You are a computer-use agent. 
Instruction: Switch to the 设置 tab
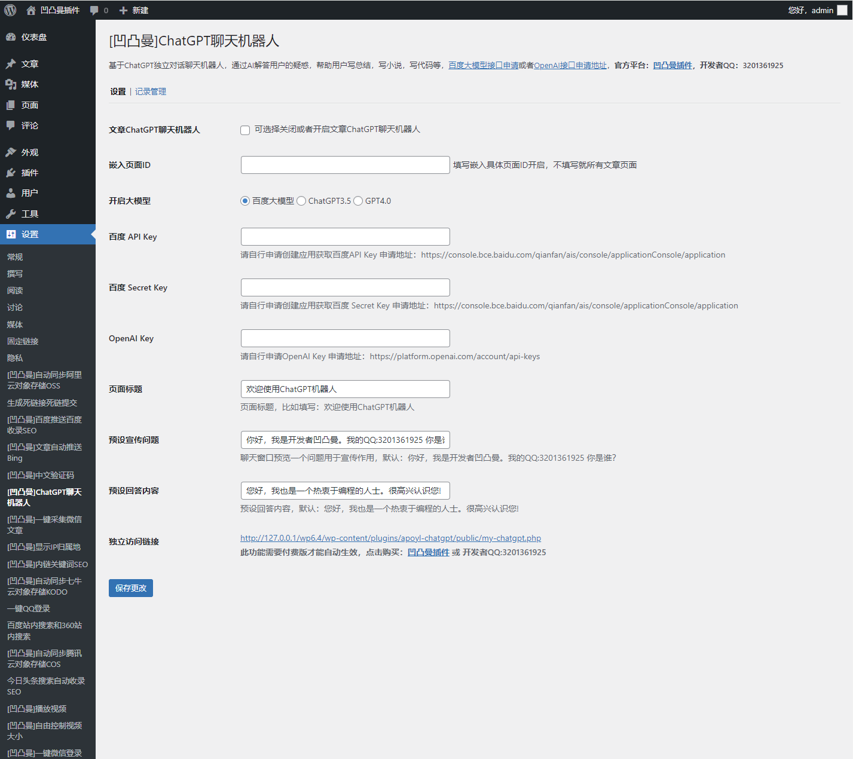[x=118, y=91]
